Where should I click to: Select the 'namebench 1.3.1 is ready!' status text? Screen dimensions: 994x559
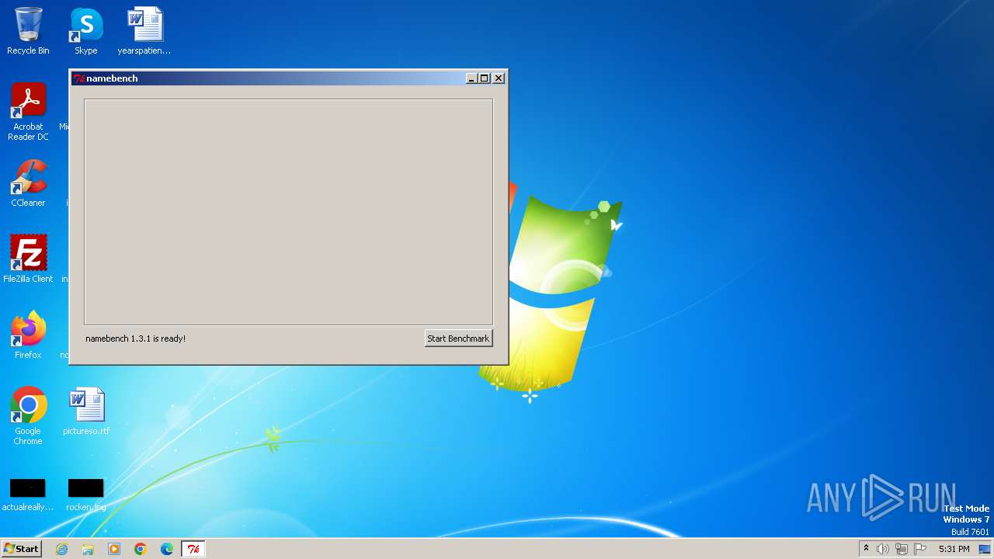coord(135,339)
